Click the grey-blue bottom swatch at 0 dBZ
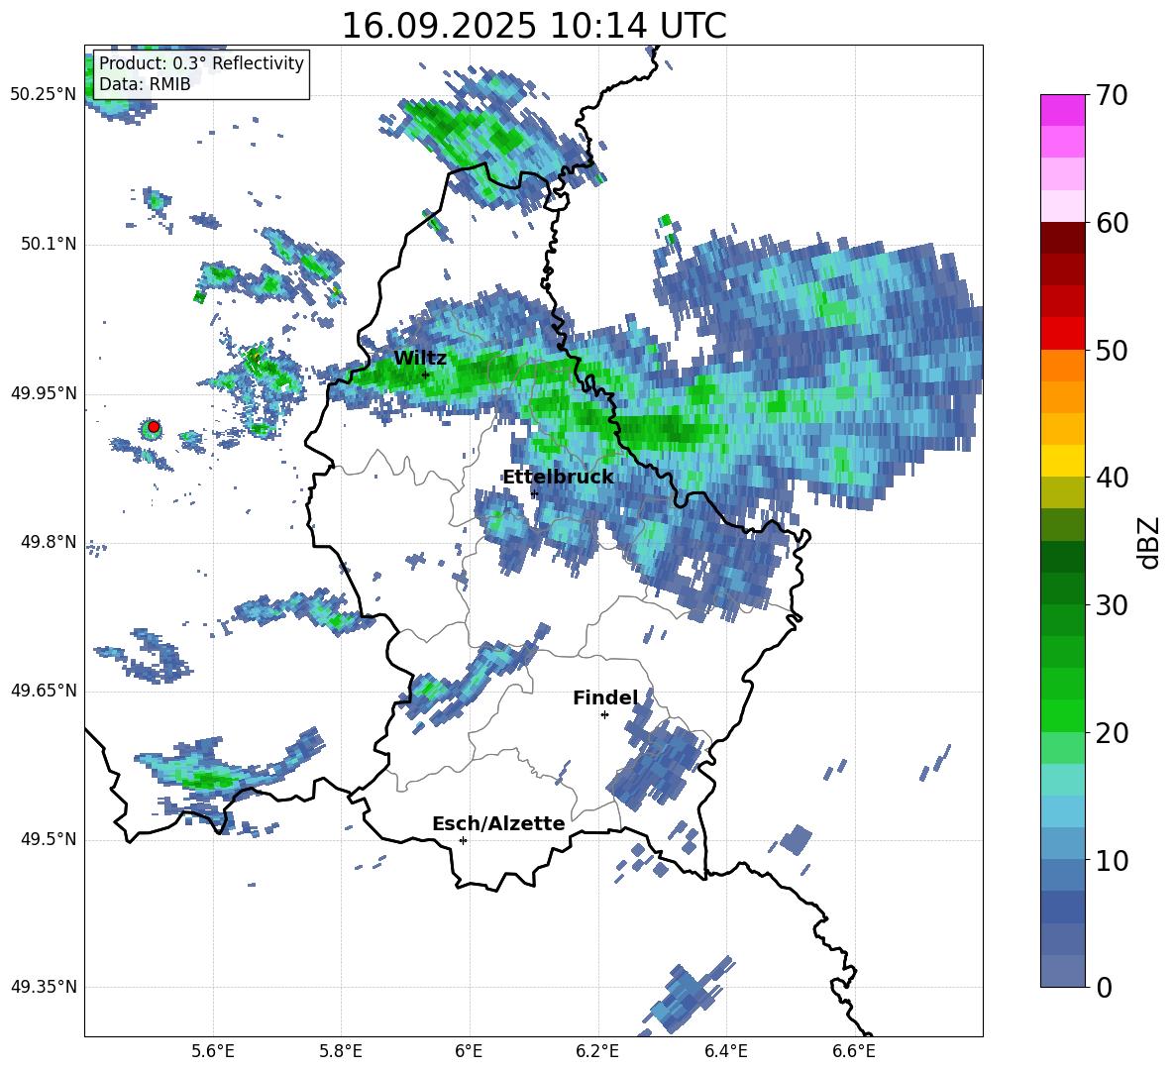Image resolution: width=1173 pixels, height=1071 pixels. click(x=1062, y=971)
